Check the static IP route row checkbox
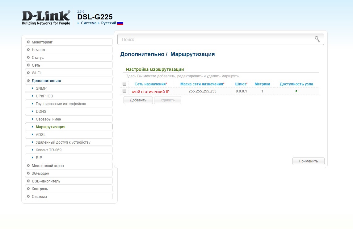This screenshot has height=229, width=353. pyautogui.click(x=124, y=91)
